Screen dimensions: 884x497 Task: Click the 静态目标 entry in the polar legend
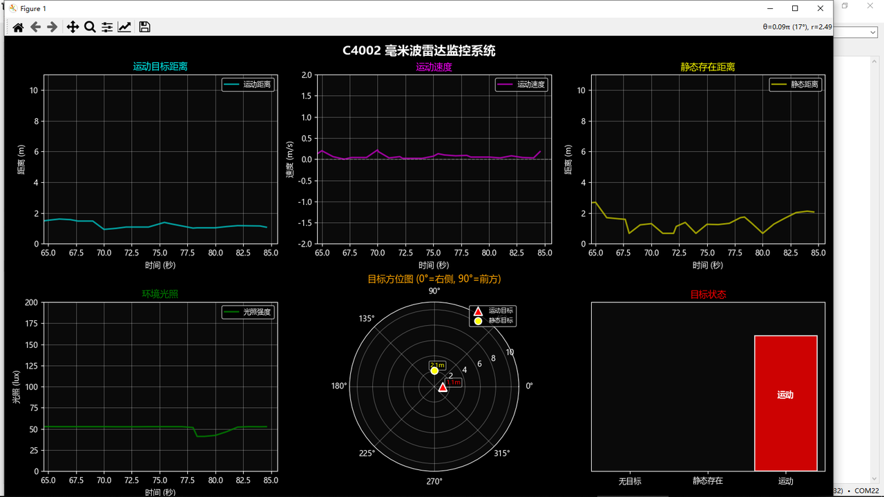pyautogui.click(x=492, y=320)
